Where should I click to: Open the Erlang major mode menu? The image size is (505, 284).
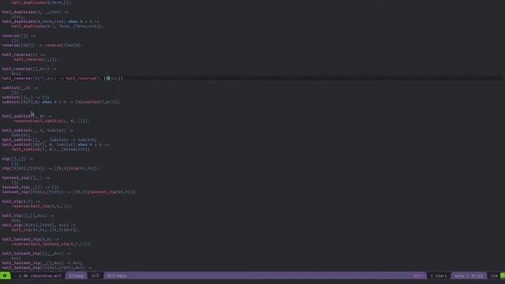76,276
